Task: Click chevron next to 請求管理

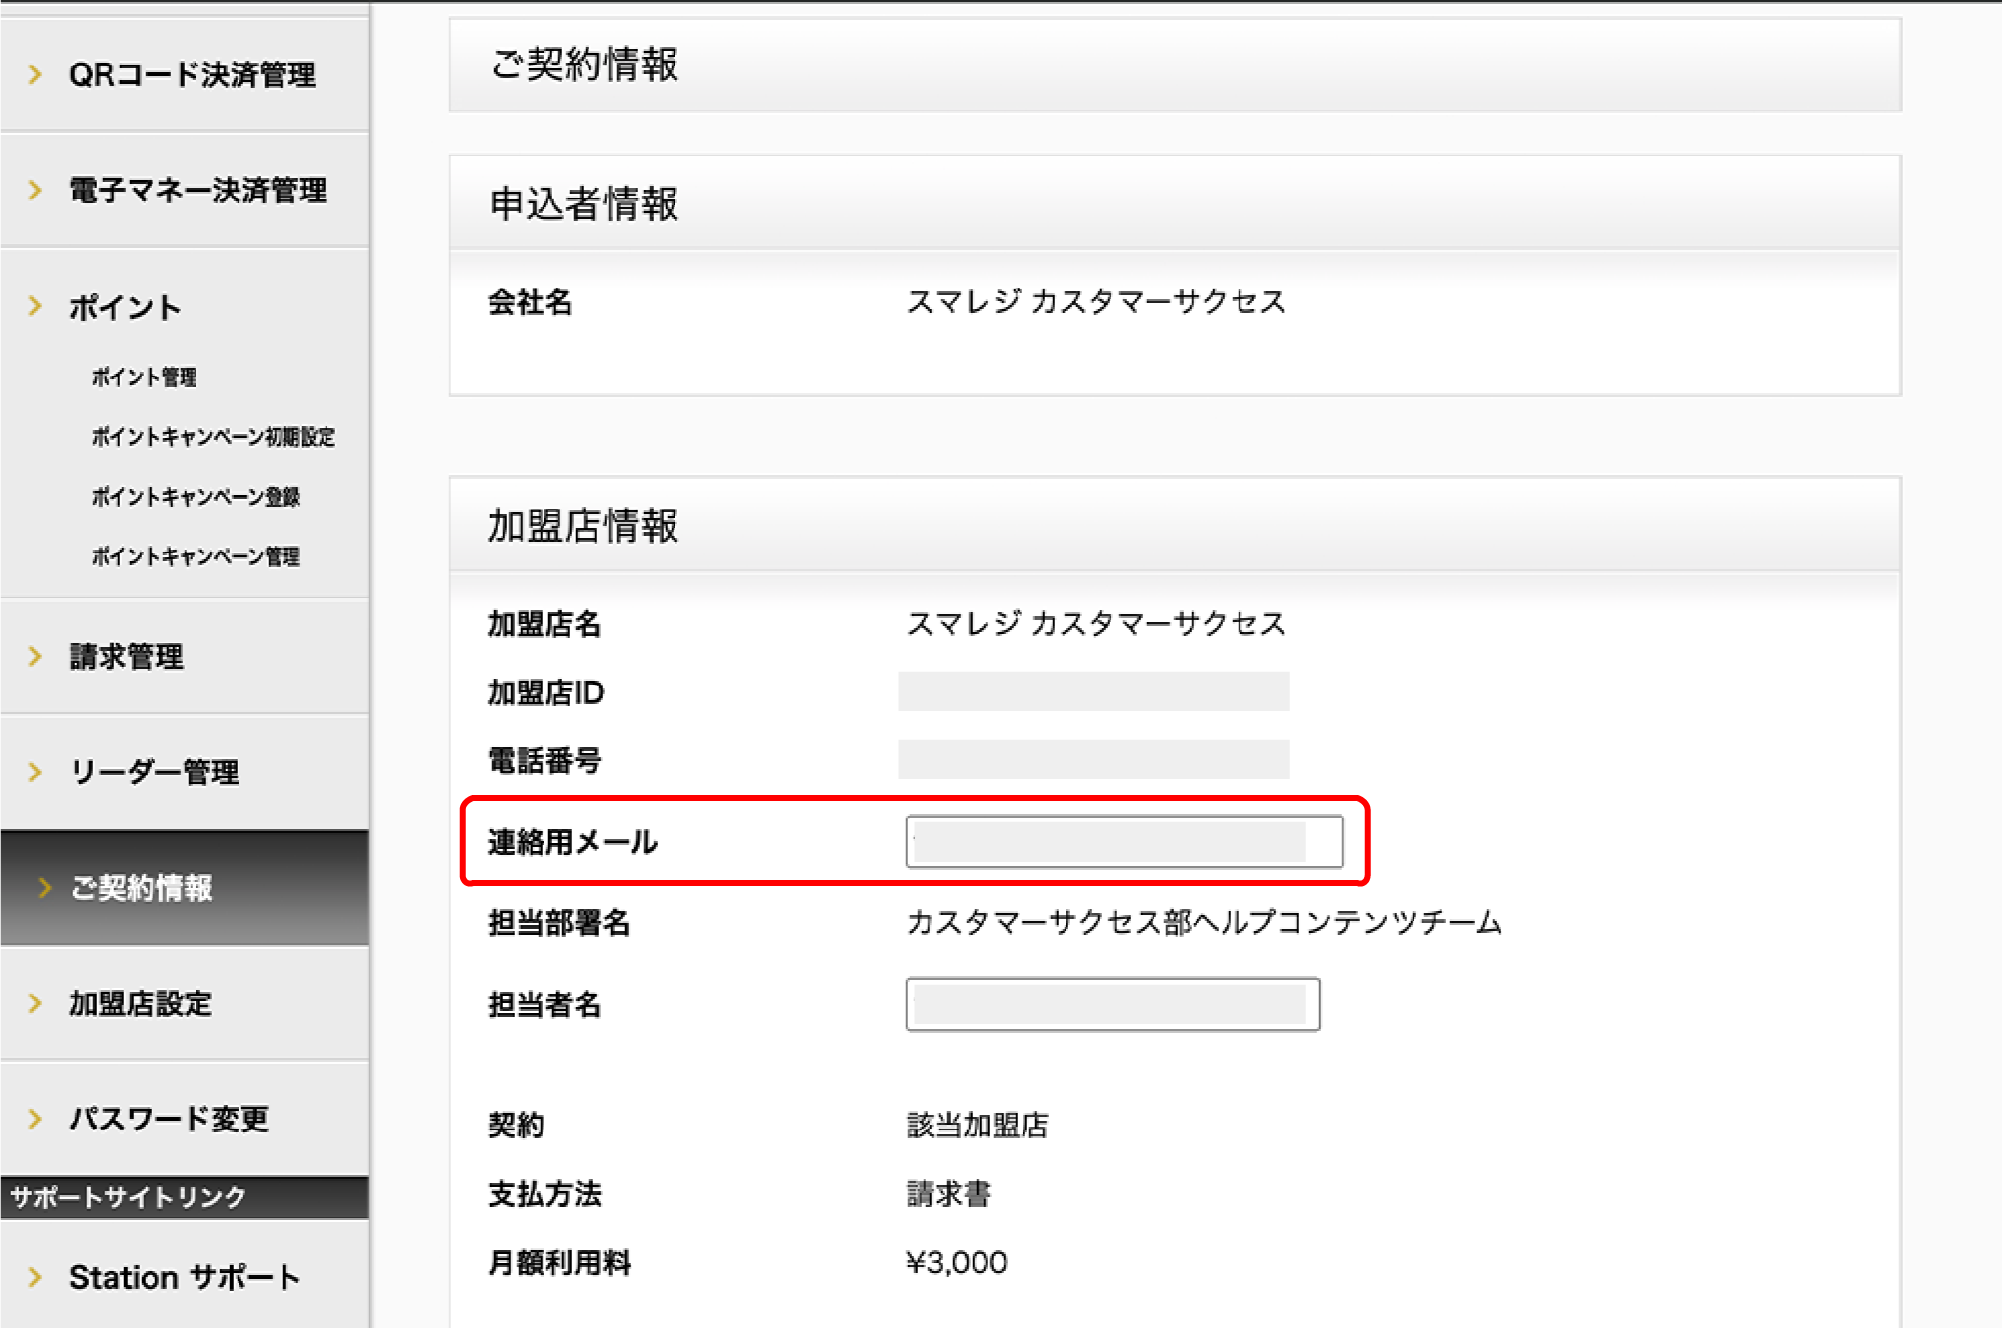Action: 35,656
